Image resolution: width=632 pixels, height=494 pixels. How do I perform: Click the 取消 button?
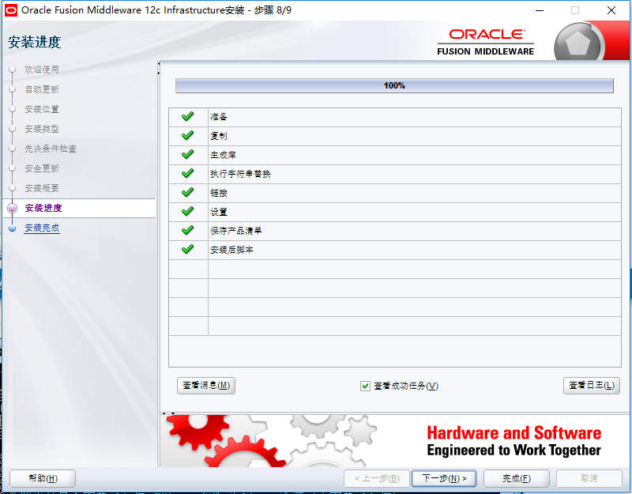click(x=589, y=478)
